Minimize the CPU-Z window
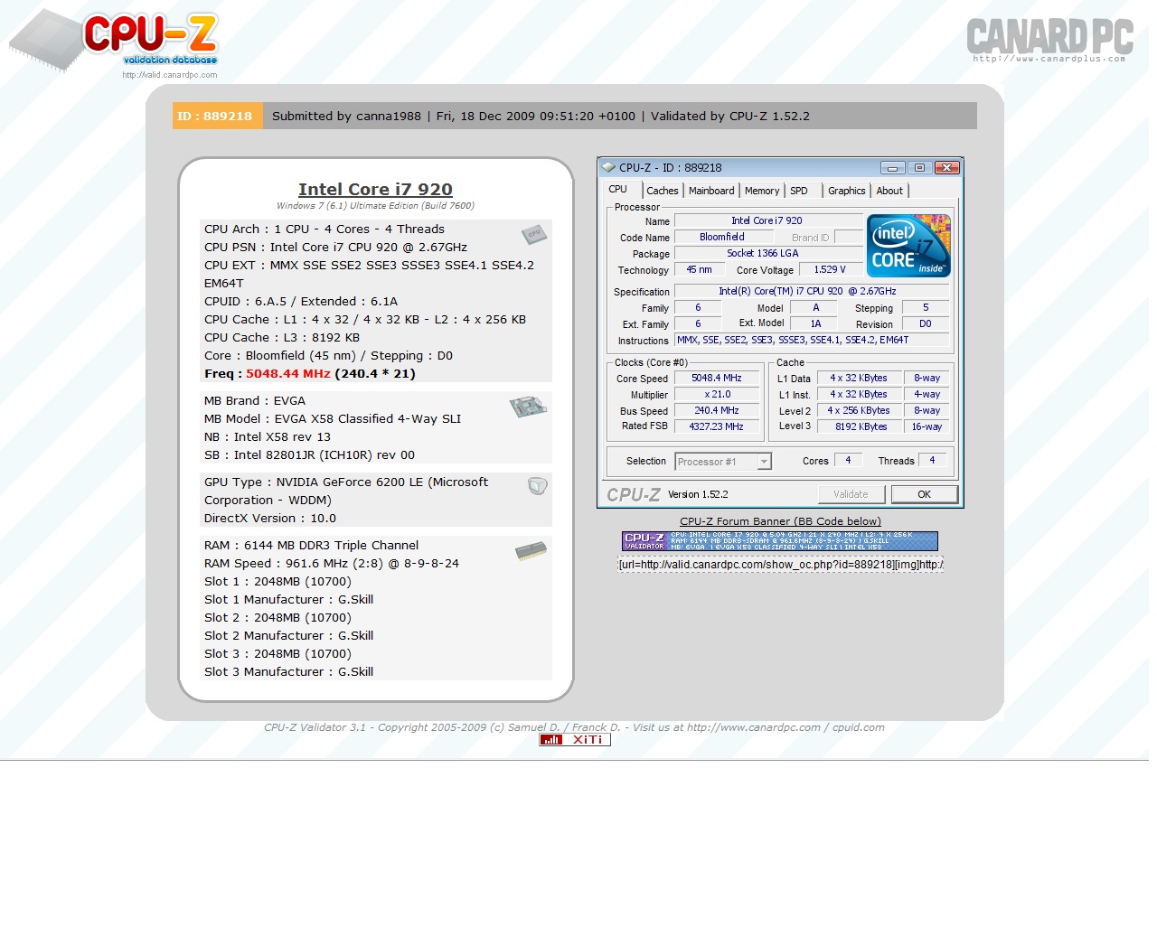The image size is (1157, 927). (x=892, y=167)
